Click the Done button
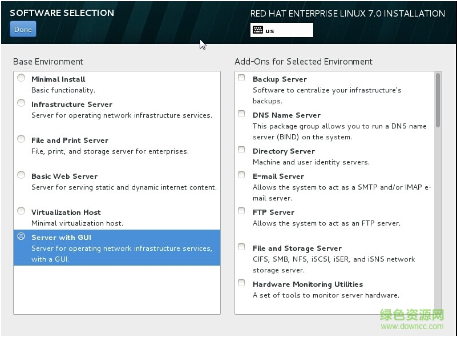The image size is (457, 337). tap(23, 29)
